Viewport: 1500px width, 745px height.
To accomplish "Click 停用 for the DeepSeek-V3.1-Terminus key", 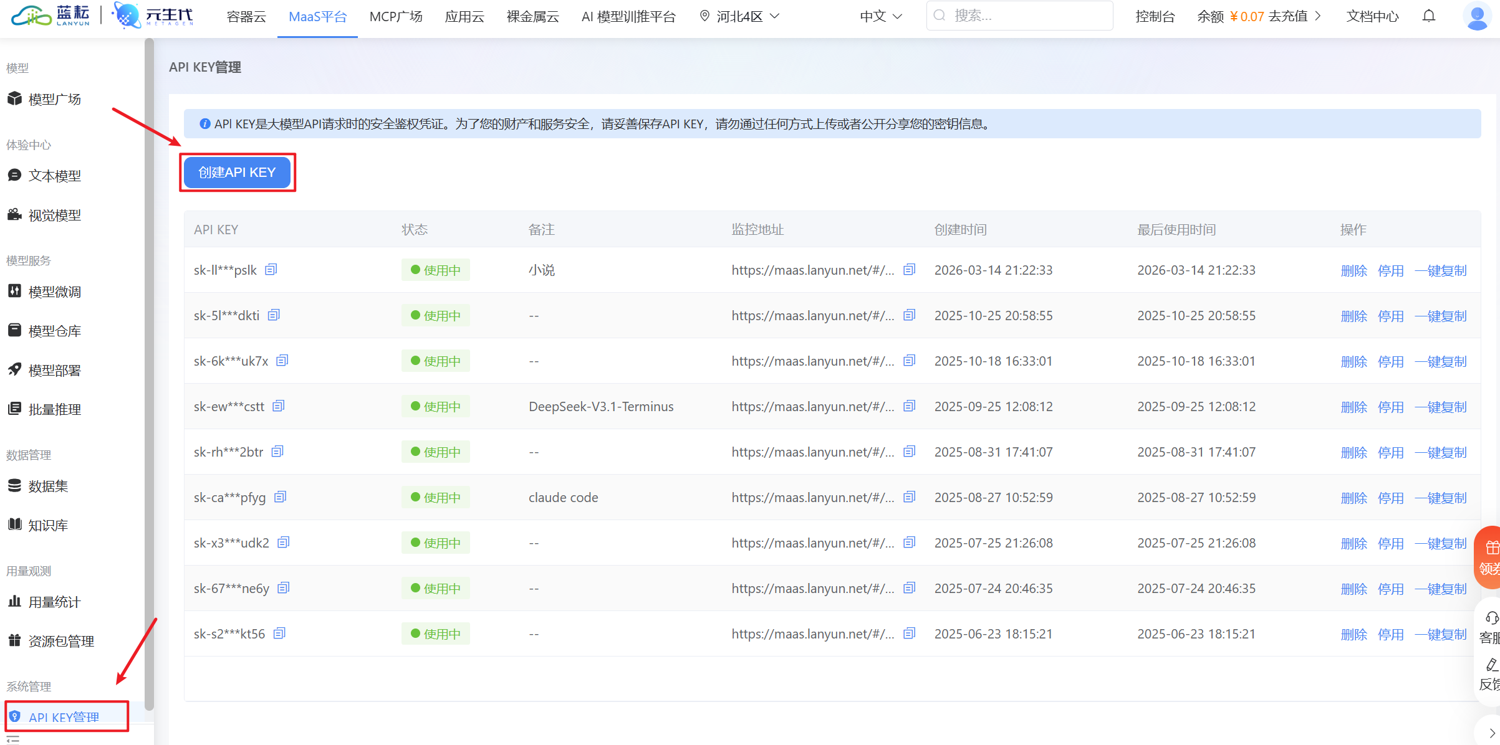I will 1391,406.
